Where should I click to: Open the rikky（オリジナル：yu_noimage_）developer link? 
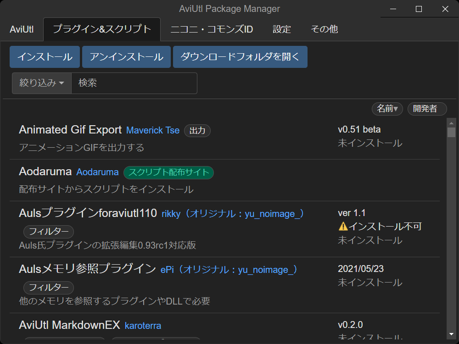coord(233,214)
